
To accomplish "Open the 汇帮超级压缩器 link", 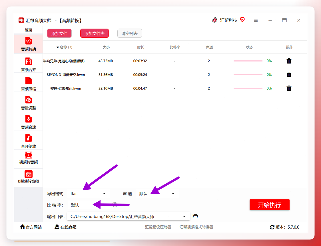I will click(158, 227).
